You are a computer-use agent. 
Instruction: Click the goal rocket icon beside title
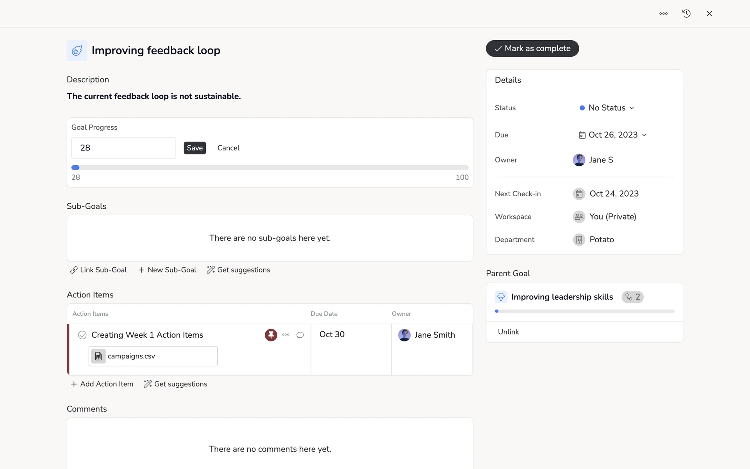click(77, 50)
